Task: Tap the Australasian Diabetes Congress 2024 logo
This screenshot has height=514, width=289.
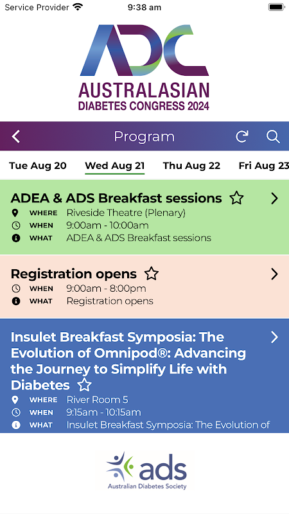Action: click(x=144, y=67)
